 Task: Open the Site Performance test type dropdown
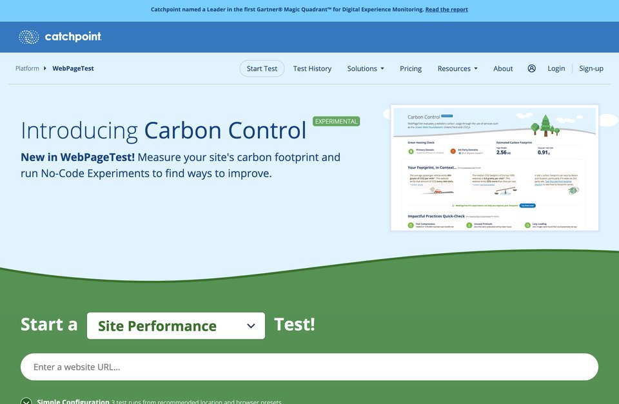176,325
